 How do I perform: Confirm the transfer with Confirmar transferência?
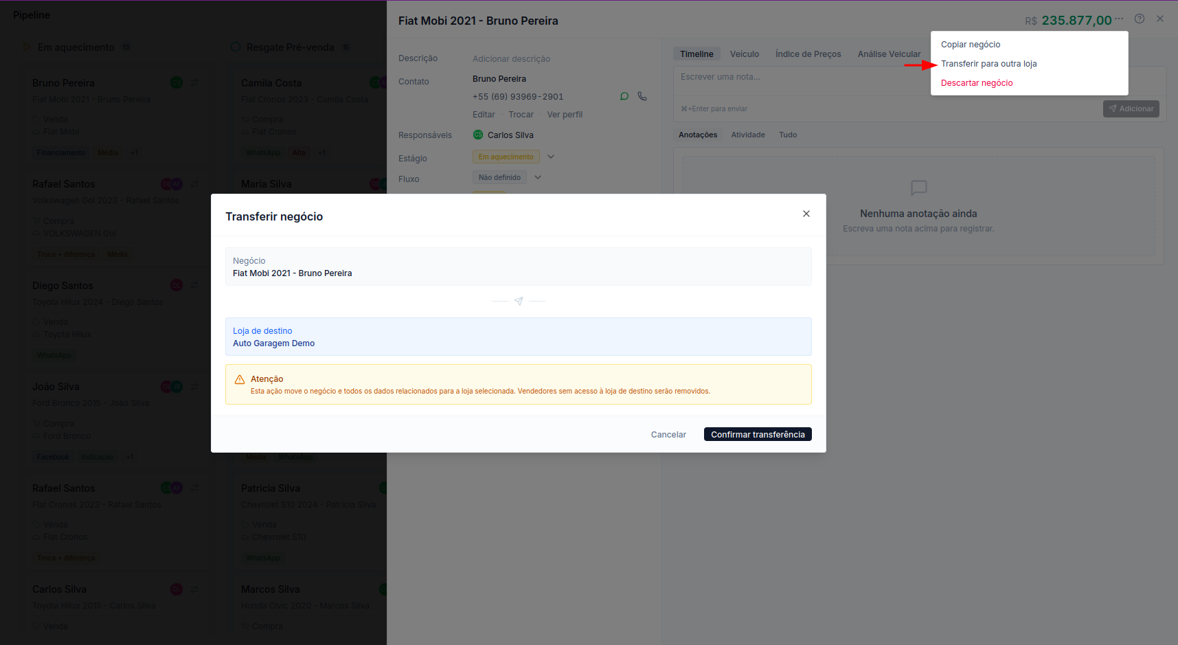(x=758, y=434)
